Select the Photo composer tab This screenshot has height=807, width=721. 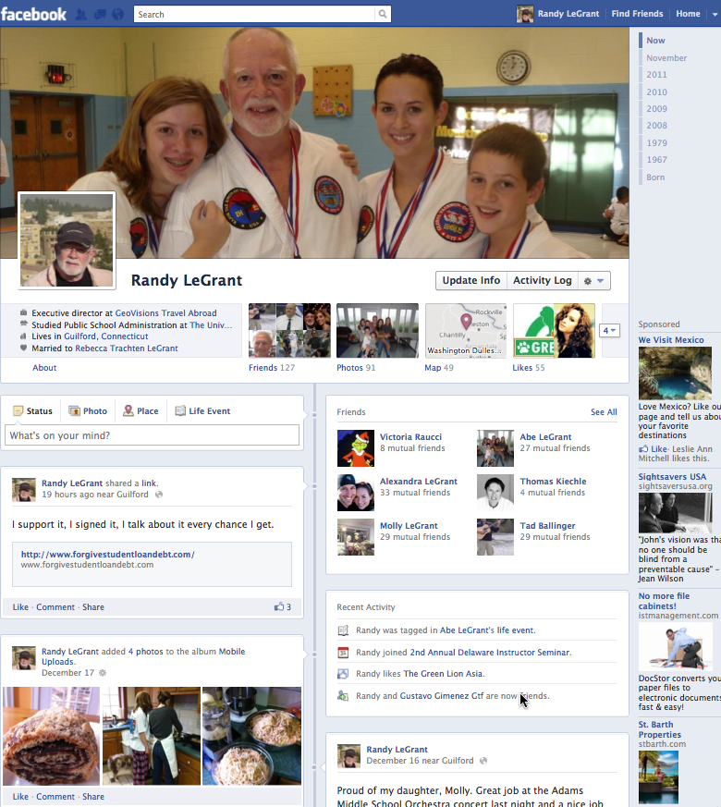(x=88, y=410)
